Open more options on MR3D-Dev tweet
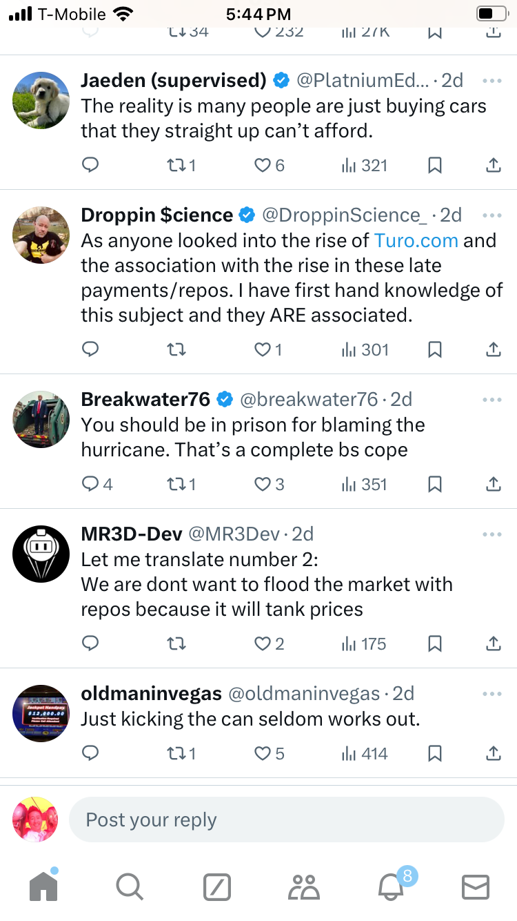Screen dimensions: 517x921 [492, 535]
